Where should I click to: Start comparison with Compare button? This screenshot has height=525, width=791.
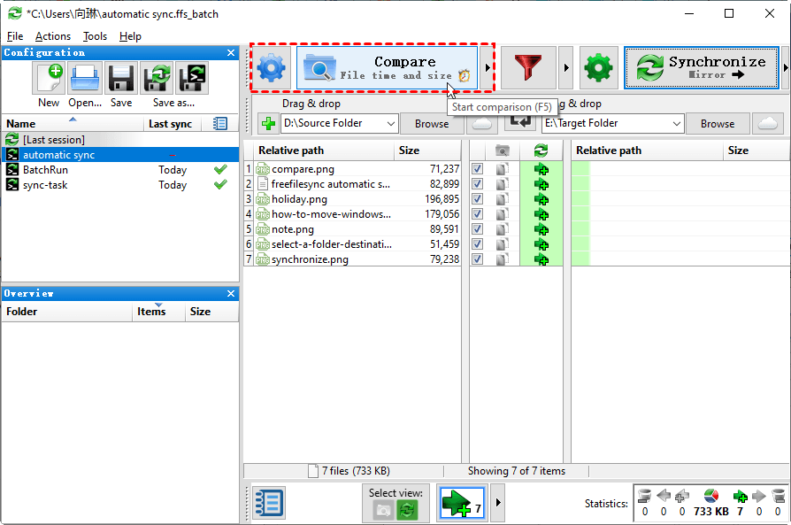pos(387,67)
